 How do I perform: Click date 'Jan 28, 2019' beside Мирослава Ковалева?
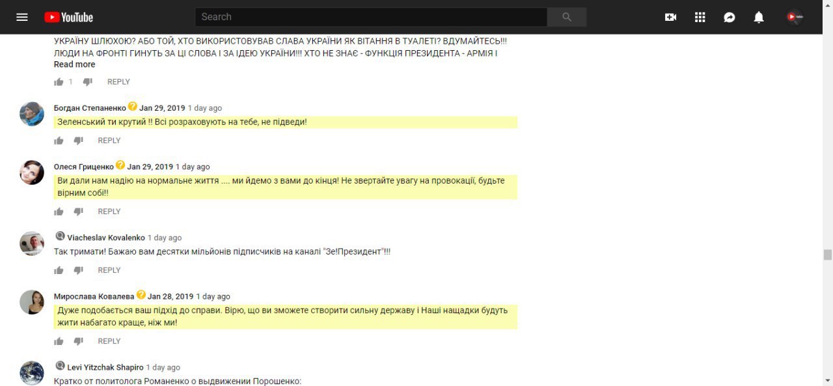click(171, 296)
